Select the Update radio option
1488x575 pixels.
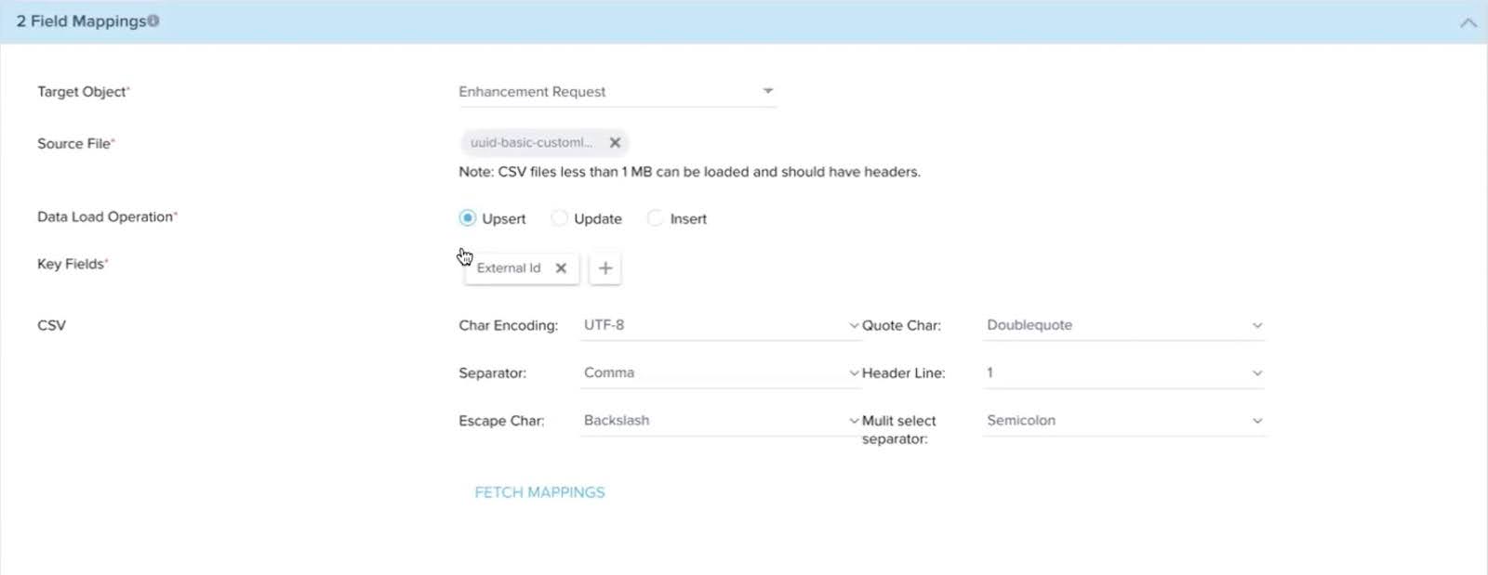[559, 218]
